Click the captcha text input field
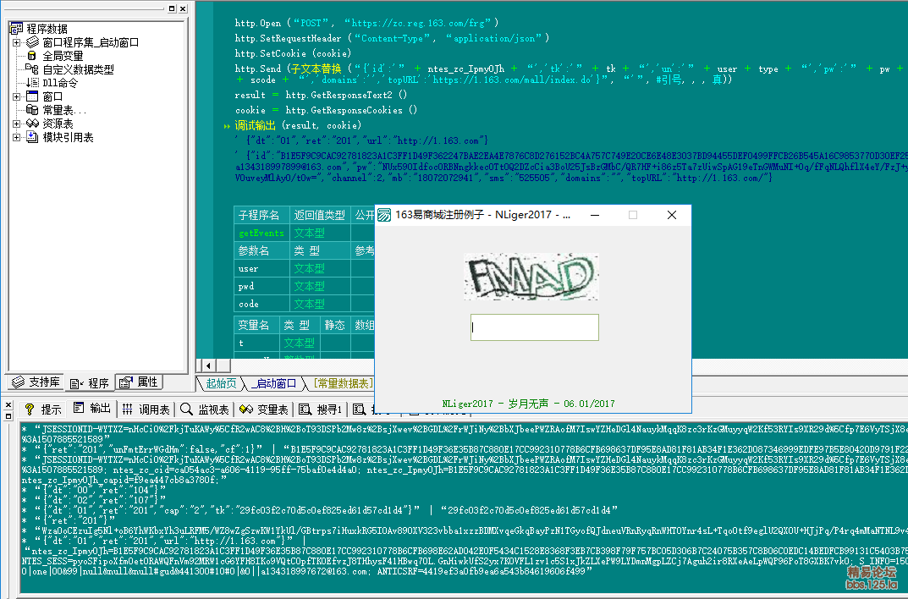 [x=534, y=327]
